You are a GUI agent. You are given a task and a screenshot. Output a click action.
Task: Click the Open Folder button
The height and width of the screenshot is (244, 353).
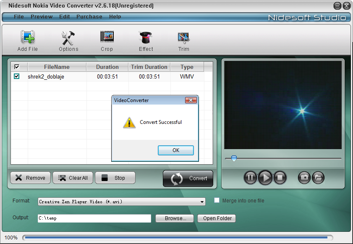(217, 218)
